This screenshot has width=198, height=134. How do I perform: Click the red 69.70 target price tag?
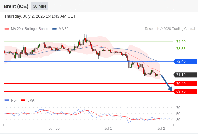click(x=185, y=91)
